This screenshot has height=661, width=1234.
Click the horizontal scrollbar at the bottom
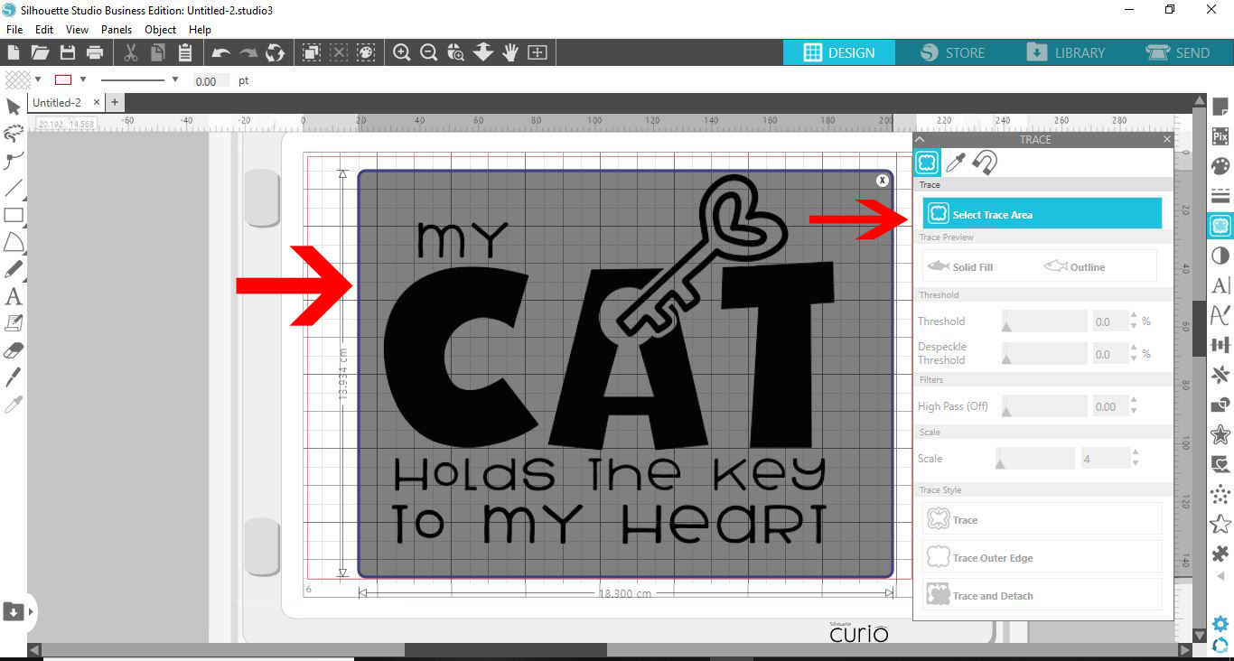[x=506, y=650]
